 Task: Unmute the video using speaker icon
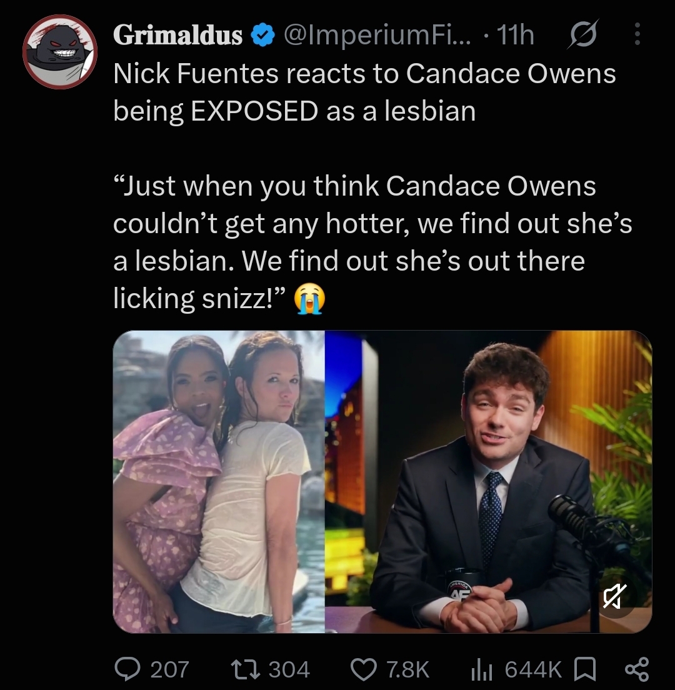click(615, 596)
